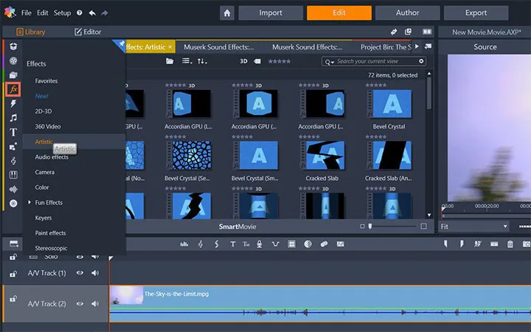Open the Effects fx sidebar icon

click(13, 89)
